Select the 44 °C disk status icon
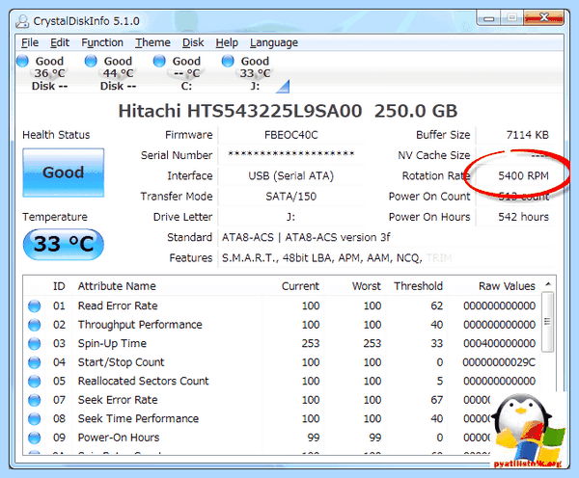The height and width of the screenshot is (478, 579). point(111,73)
